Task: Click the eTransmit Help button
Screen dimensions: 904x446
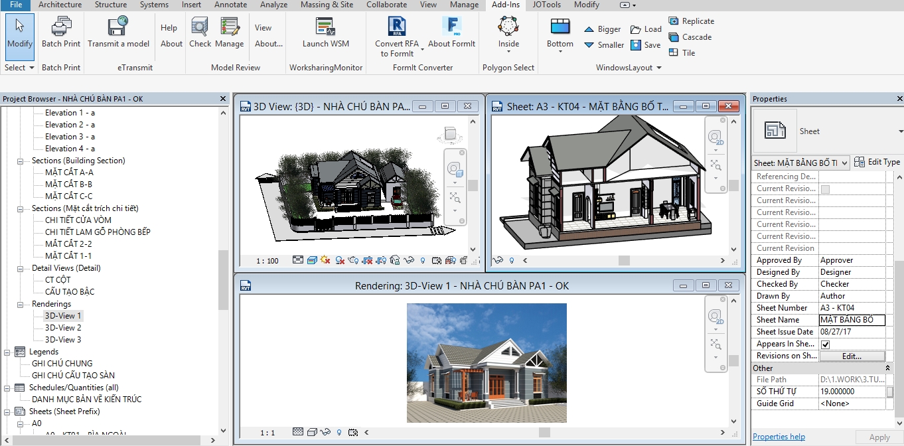Action: tap(169, 28)
